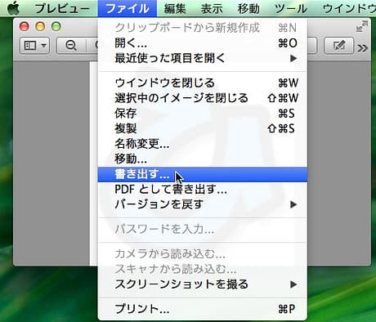Open the ツール menu

click(291, 9)
